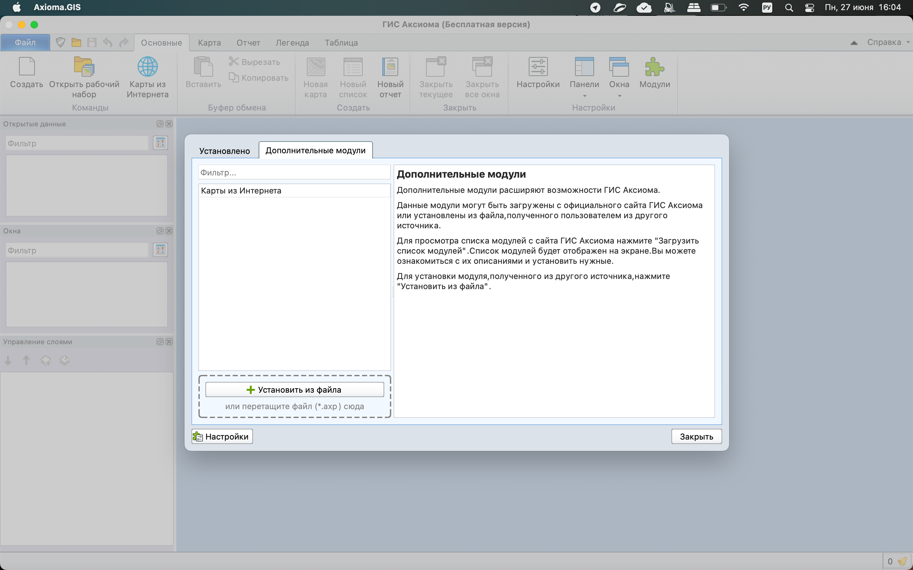Expand the Панели dropdown
913x570 pixels.
(584, 96)
